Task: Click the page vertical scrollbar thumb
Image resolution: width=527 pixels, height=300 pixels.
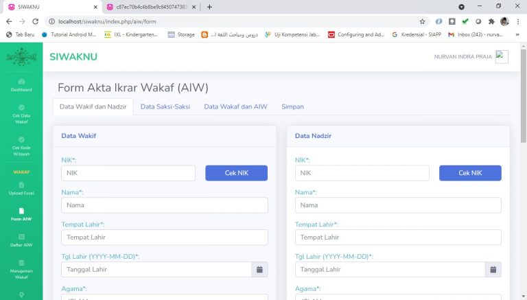Action: [x=524, y=96]
